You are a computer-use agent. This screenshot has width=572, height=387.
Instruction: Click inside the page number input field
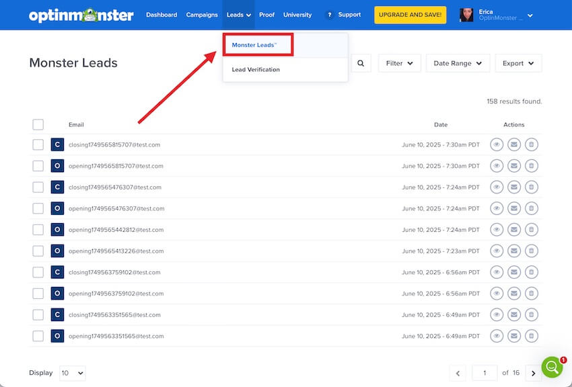click(485, 372)
